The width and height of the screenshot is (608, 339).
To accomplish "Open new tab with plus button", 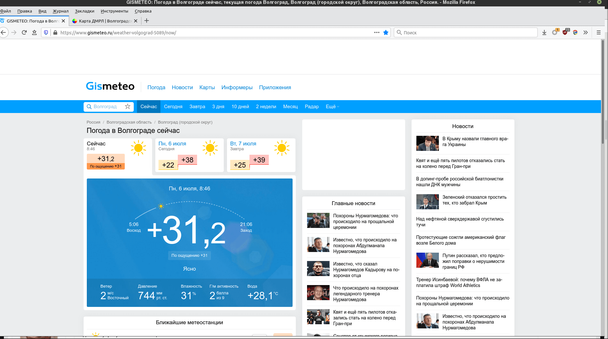I will pyautogui.click(x=147, y=21).
